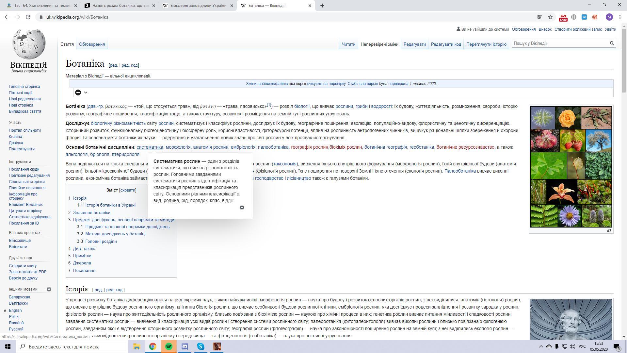Open the Переглянути історію tab
Image resolution: width=627 pixels, height=353 pixels.
pyautogui.click(x=486, y=44)
